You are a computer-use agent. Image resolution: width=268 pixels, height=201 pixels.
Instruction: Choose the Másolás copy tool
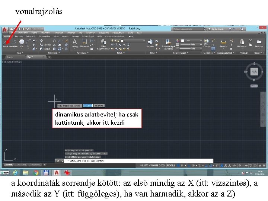tap(45, 45)
